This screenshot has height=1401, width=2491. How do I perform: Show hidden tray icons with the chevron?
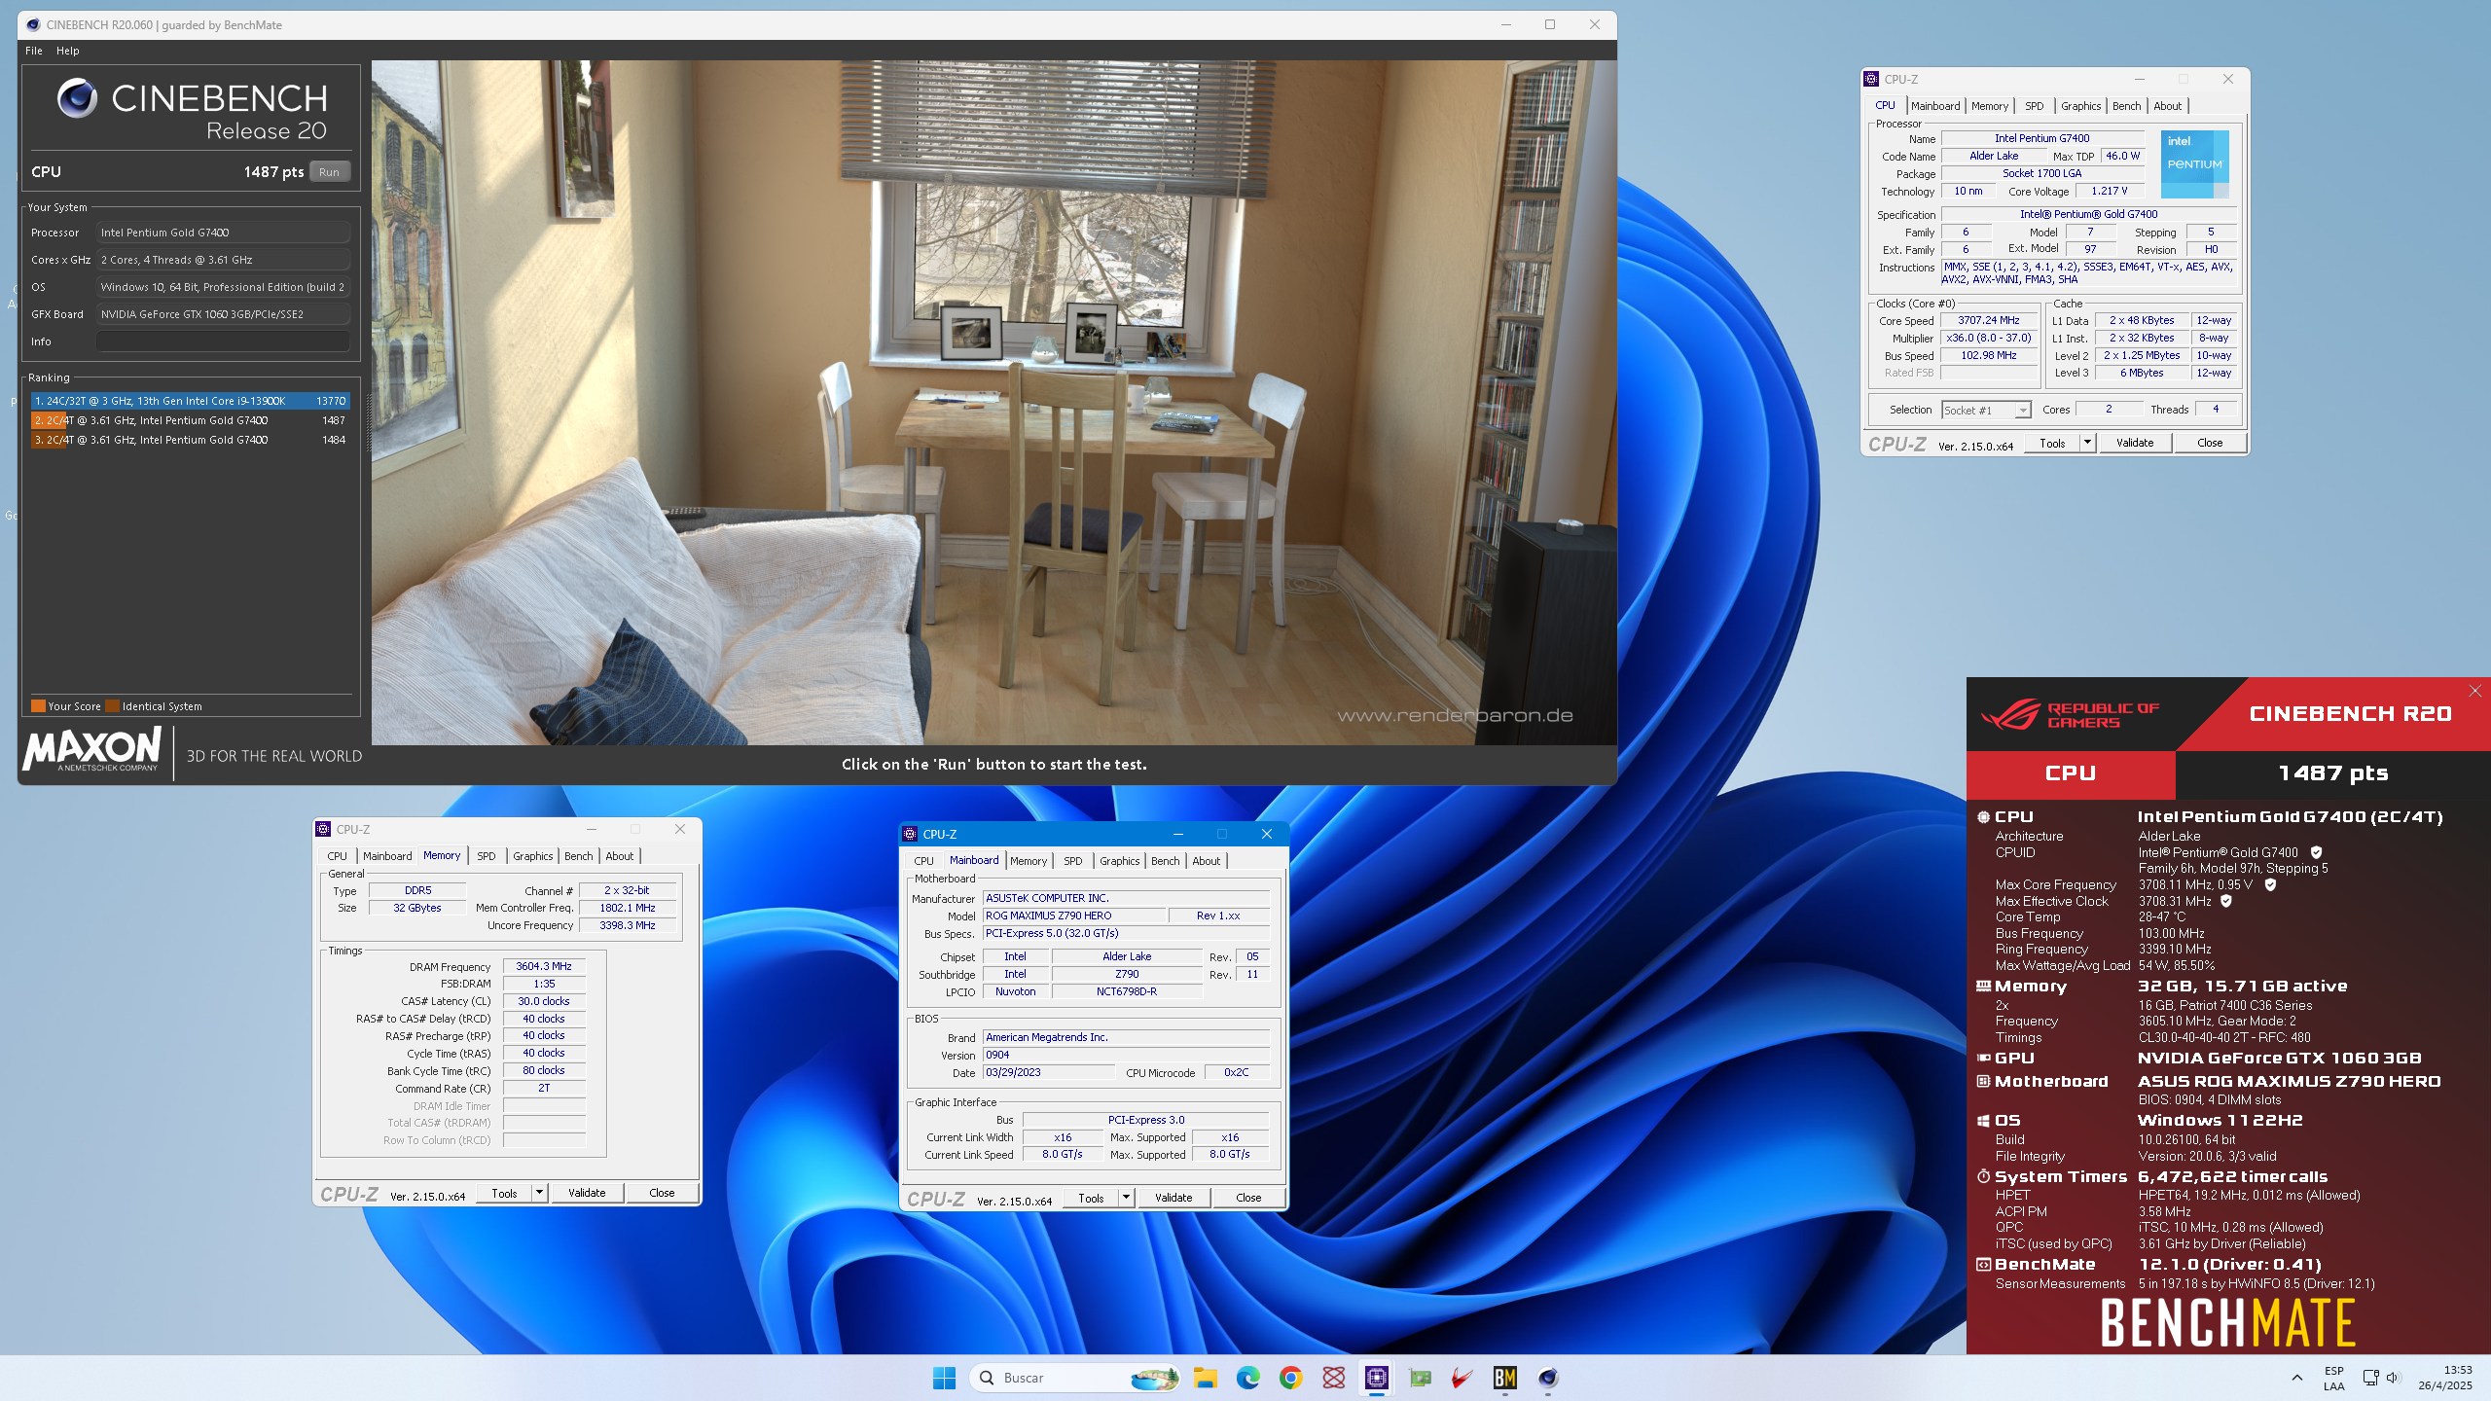2297,1378
